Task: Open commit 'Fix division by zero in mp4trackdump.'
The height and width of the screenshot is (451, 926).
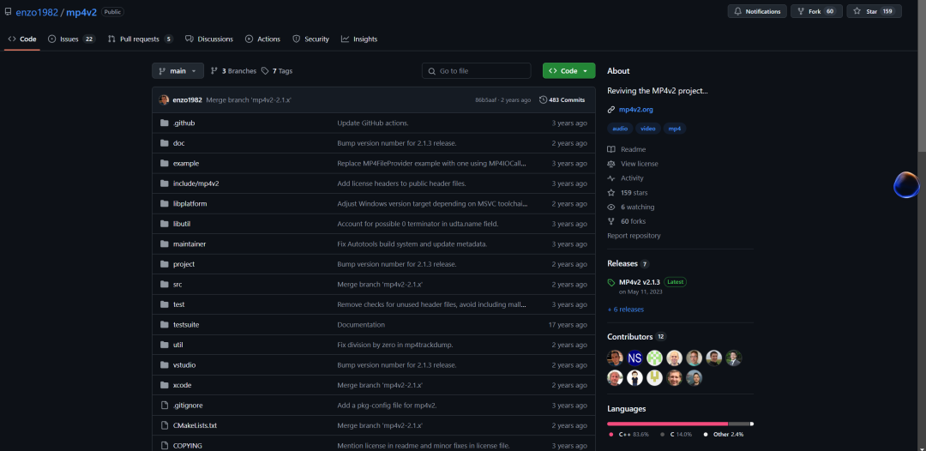Action: (395, 345)
